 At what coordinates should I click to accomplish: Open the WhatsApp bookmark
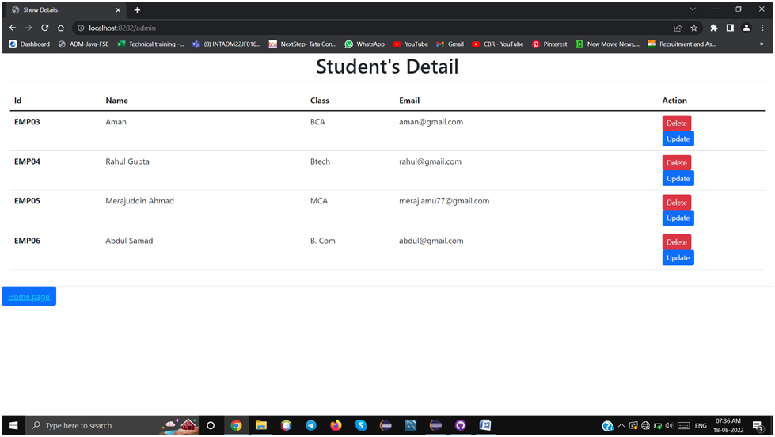[365, 44]
